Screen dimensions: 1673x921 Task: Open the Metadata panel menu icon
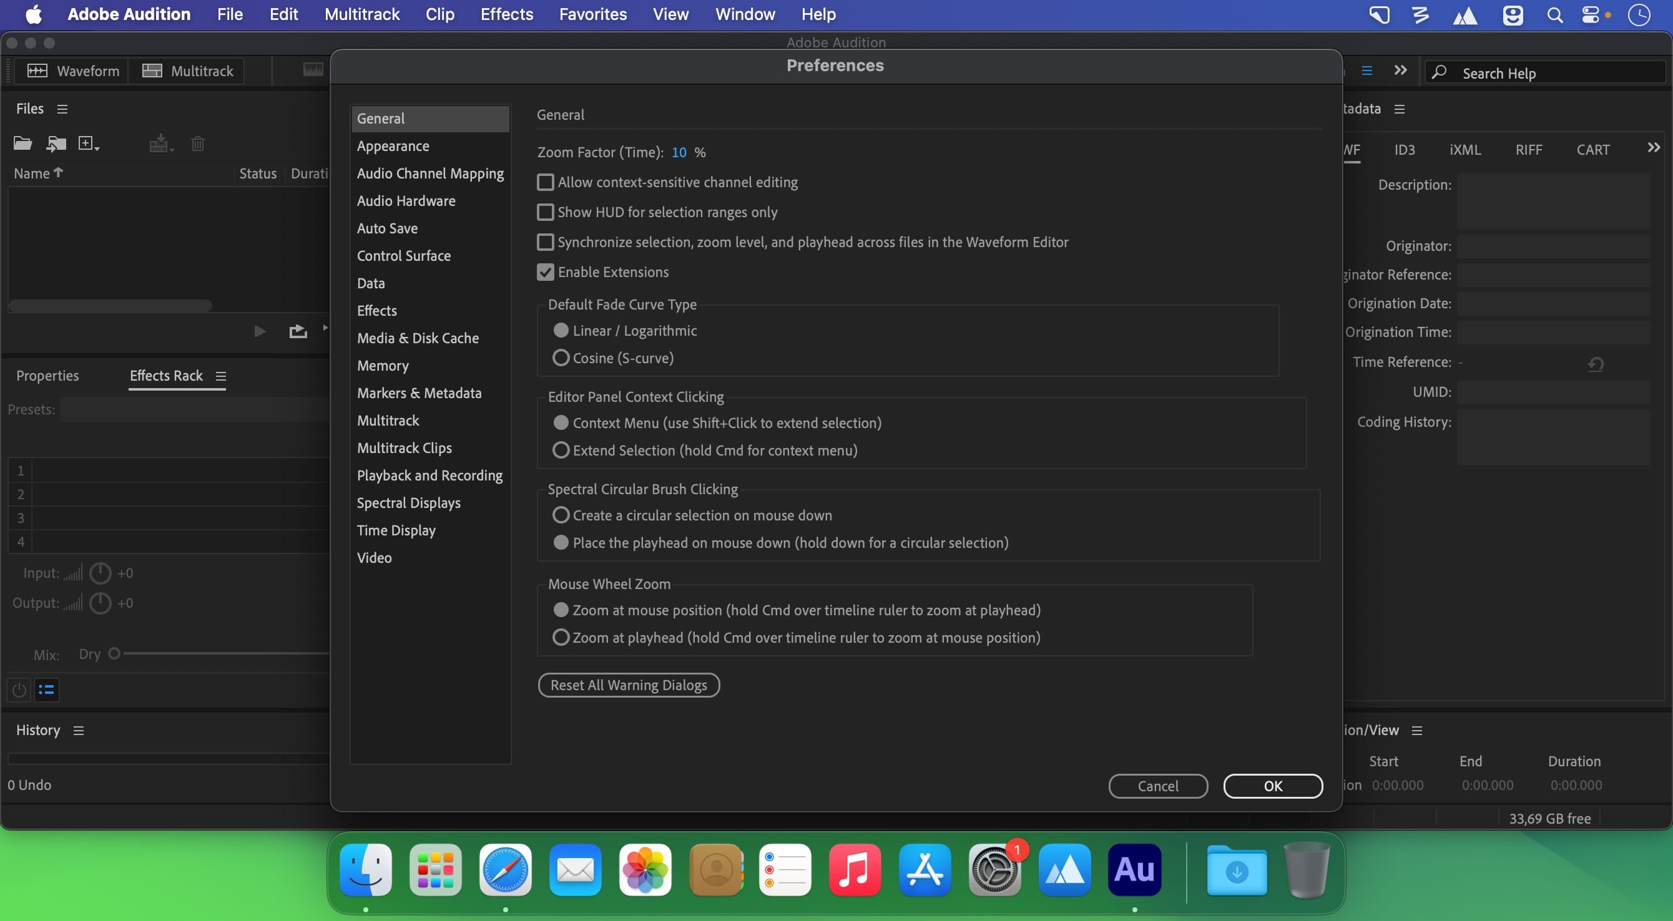[x=1400, y=109]
